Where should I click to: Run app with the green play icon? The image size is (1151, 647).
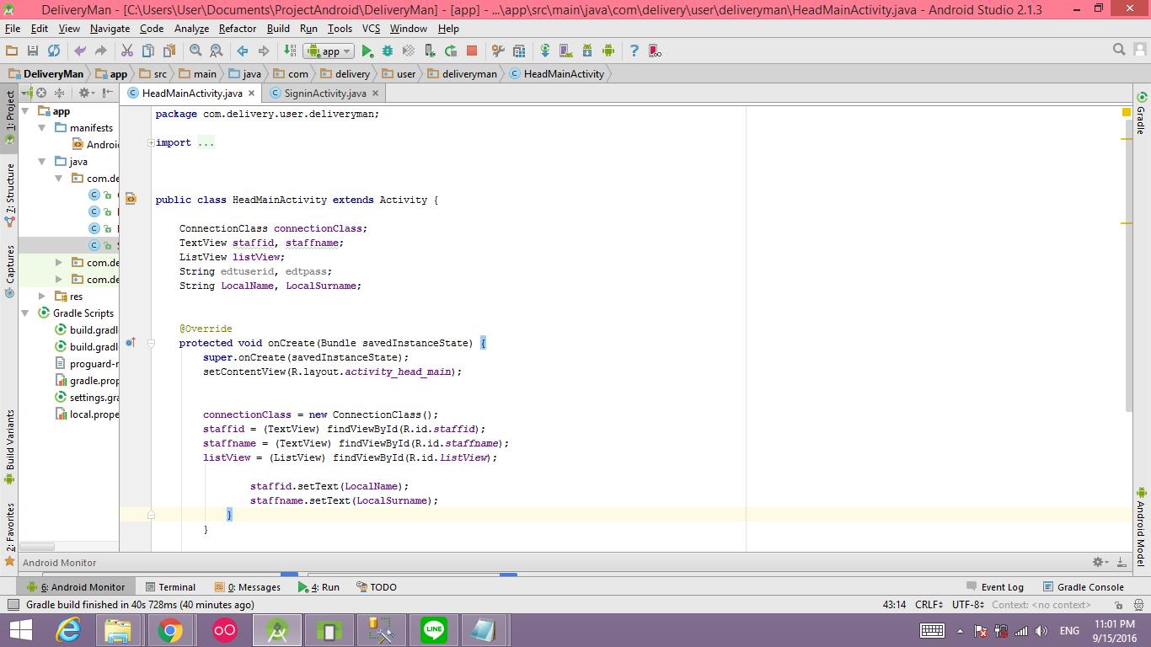(367, 51)
